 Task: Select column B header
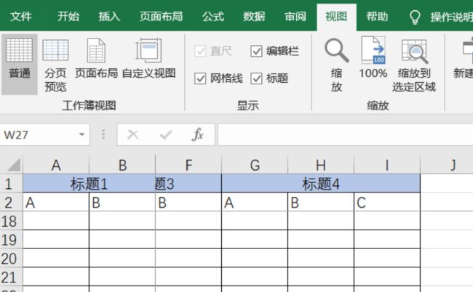tap(122, 165)
